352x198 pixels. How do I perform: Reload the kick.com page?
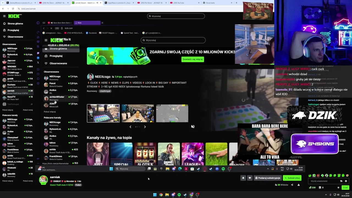point(13,9)
